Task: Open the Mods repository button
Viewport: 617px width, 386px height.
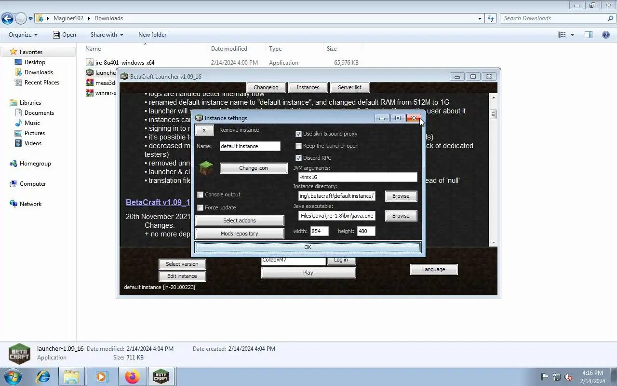Action: 240,234
